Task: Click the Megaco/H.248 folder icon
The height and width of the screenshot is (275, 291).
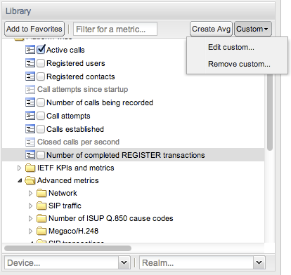Action: coord(41,231)
